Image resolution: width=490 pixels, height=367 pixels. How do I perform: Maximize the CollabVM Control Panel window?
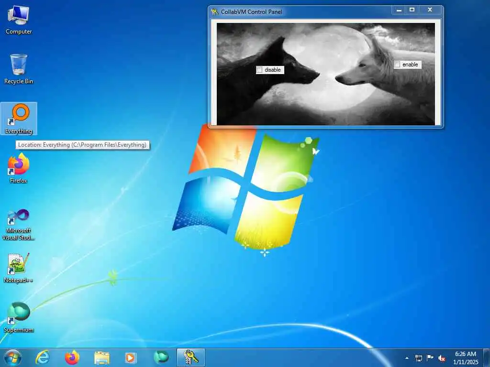(x=412, y=10)
